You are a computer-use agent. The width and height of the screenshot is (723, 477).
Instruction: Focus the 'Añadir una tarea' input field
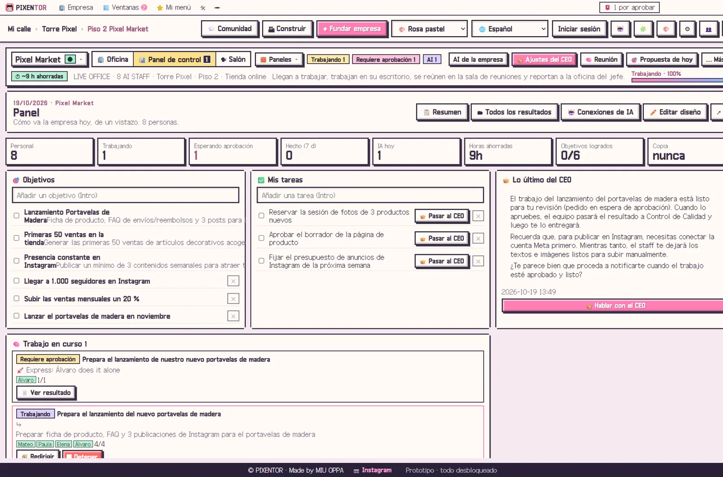[370, 196]
